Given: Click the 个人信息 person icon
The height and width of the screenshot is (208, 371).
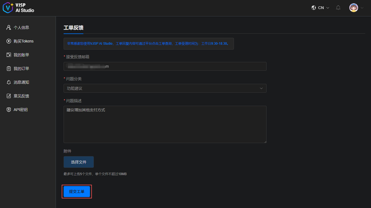Looking at the screenshot, I should pyautogui.click(x=9, y=27).
